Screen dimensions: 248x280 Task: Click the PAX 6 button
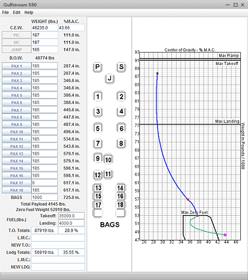click(17, 102)
